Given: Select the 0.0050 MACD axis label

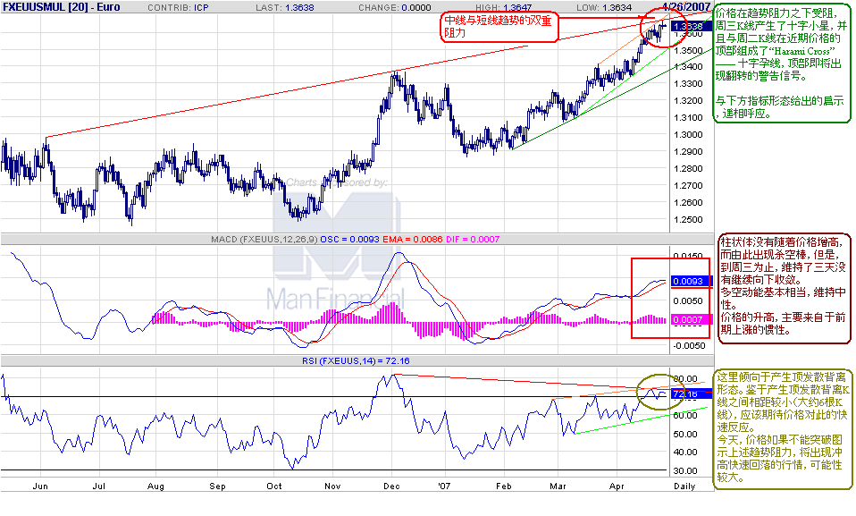Looking at the screenshot, I should [688, 300].
